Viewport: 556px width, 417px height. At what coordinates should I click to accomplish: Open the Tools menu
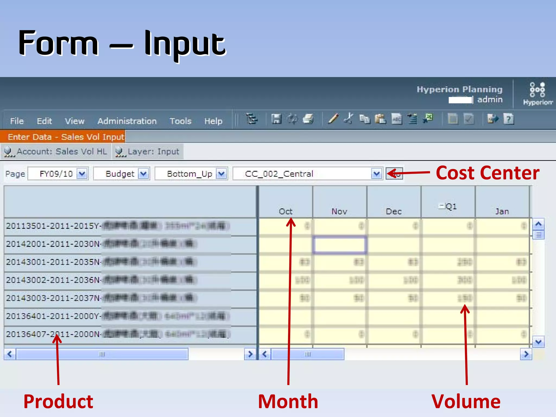pyautogui.click(x=181, y=121)
